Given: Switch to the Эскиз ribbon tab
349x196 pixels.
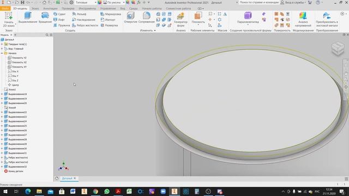Looking at the screenshot, I should (35, 9).
